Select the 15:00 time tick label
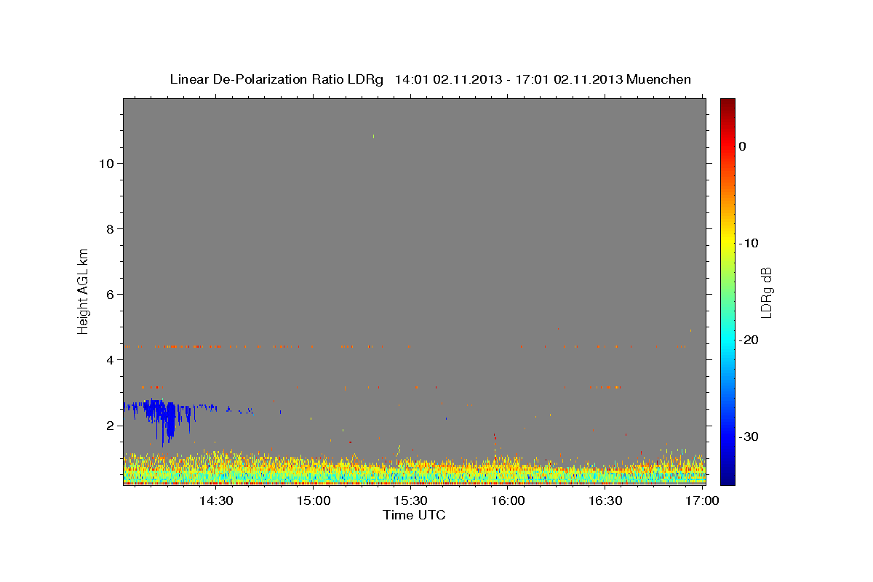The height and width of the screenshot is (582, 873). click(314, 501)
